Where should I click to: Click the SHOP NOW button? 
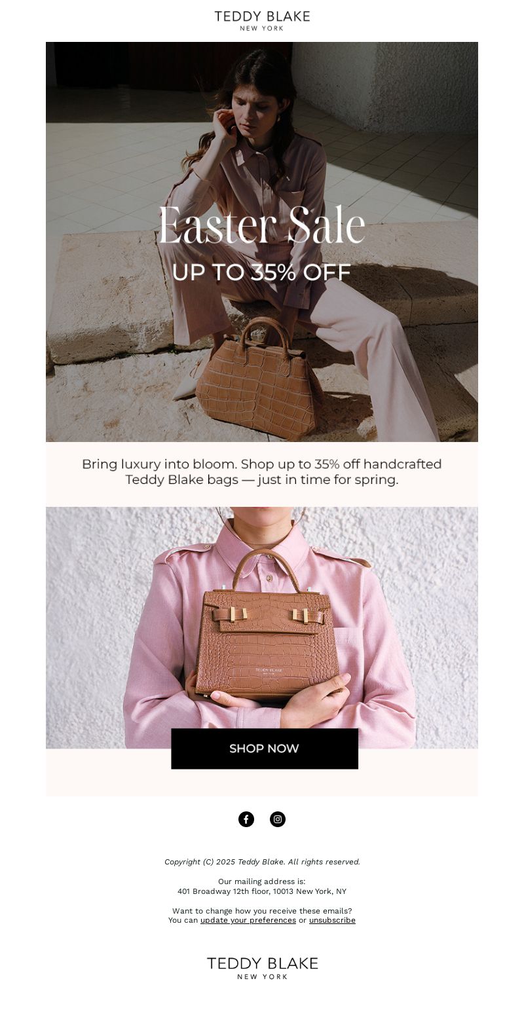click(265, 749)
